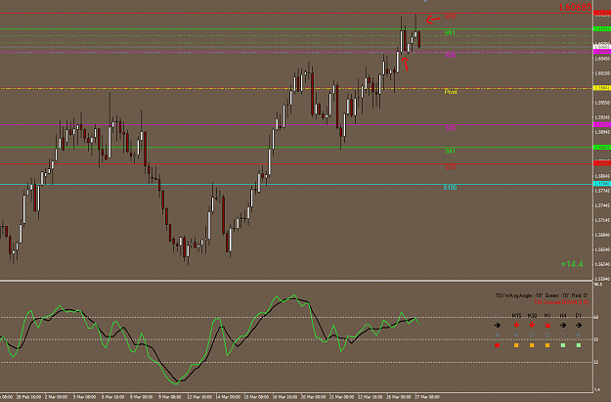
Task: Click the 27 Mar 08:00 time axis label
Action: pyautogui.click(x=427, y=397)
